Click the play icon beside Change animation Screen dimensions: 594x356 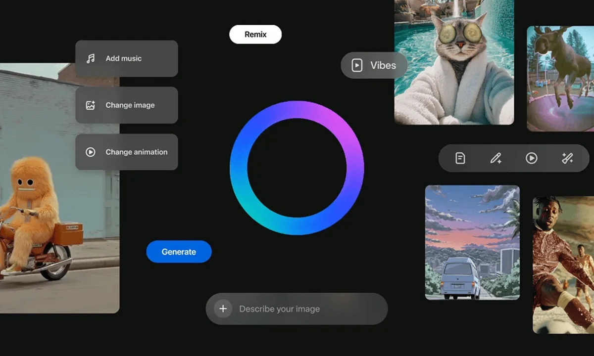(91, 152)
